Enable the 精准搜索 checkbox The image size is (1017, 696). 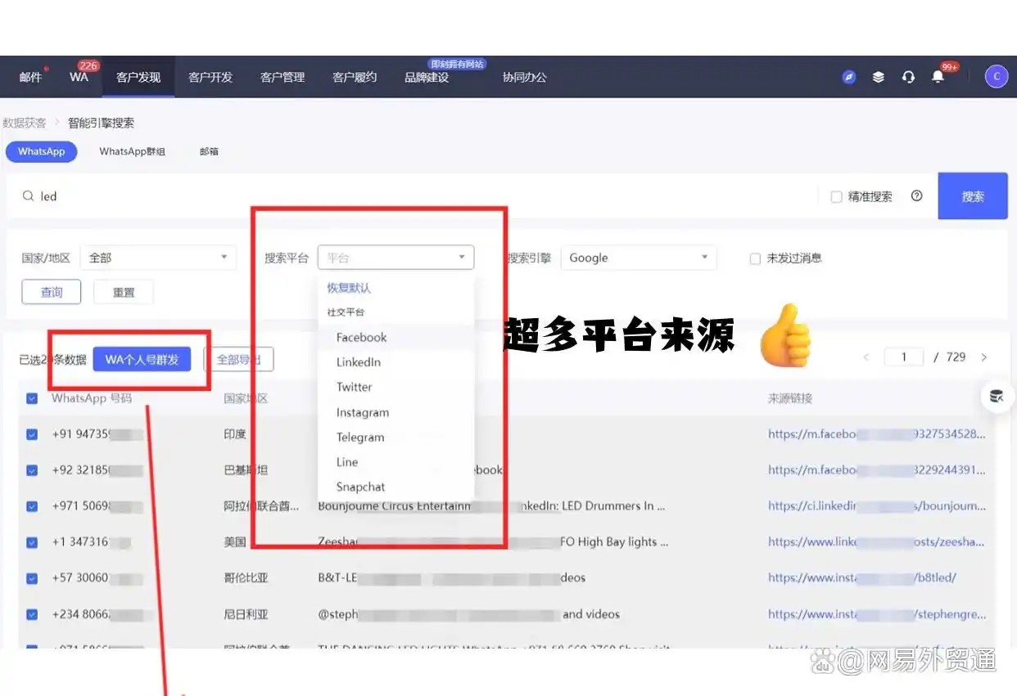click(836, 197)
